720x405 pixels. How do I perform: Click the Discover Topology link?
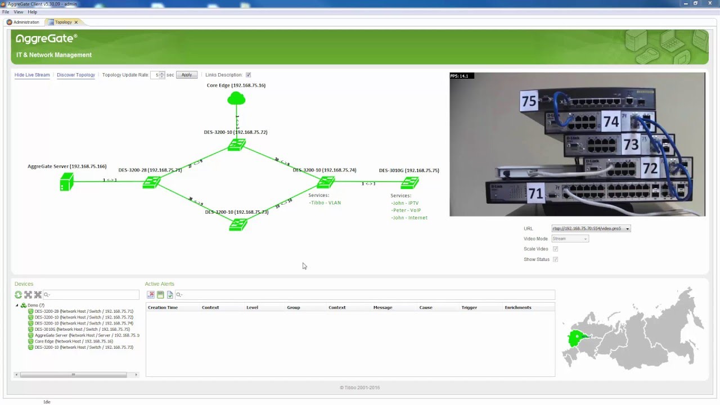(x=76, y=75)
